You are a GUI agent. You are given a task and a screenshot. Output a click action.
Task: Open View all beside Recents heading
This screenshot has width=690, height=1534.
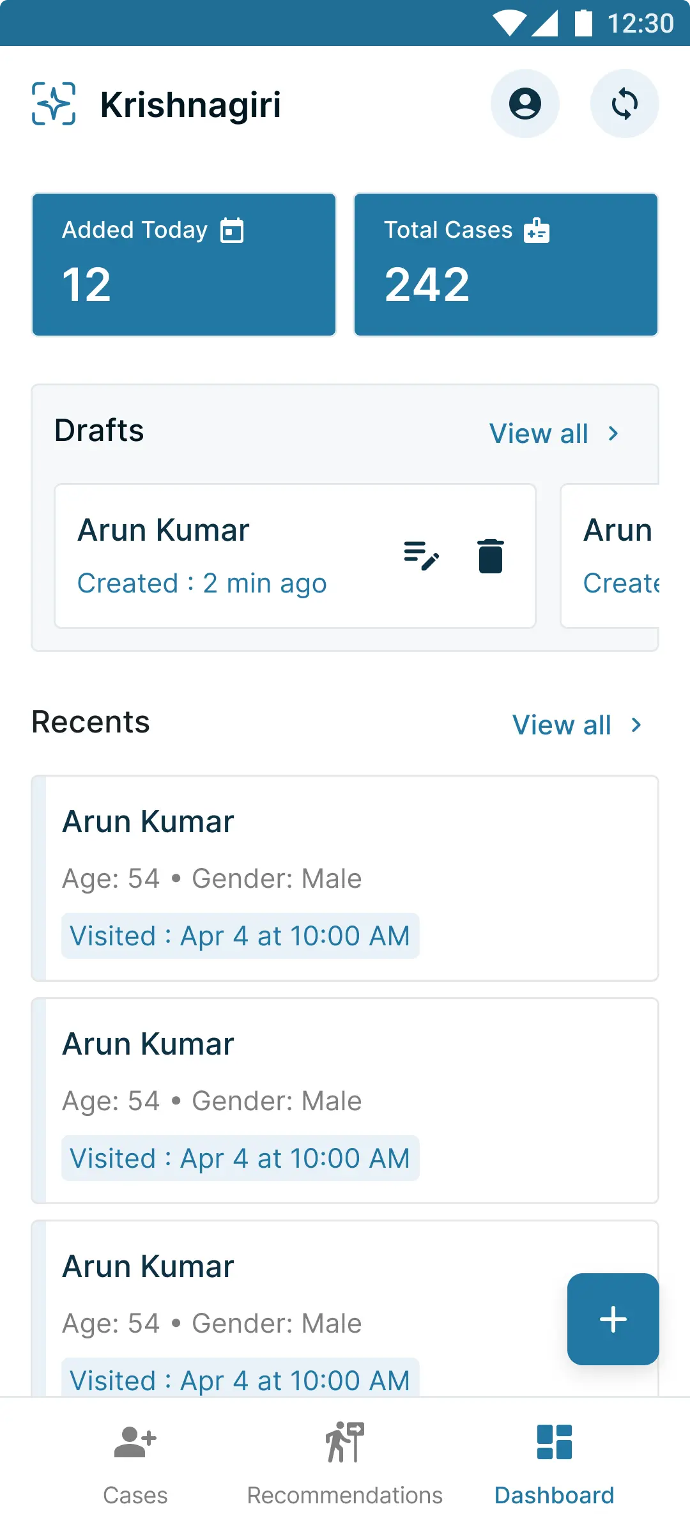pyautogui.click(x=562, y=724)
